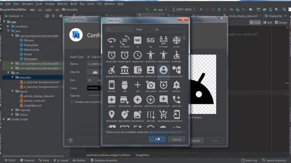Choose the adb android bug icon
Screen dimensions: 291x163
125,85
